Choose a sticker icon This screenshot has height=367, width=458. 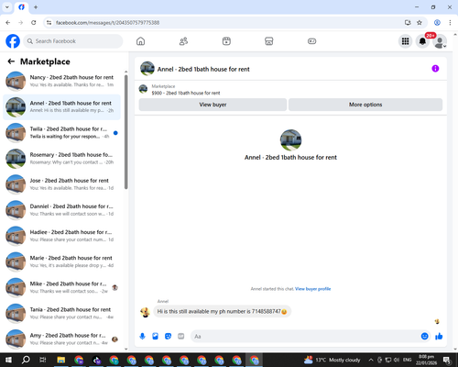[x=168, y=337]
